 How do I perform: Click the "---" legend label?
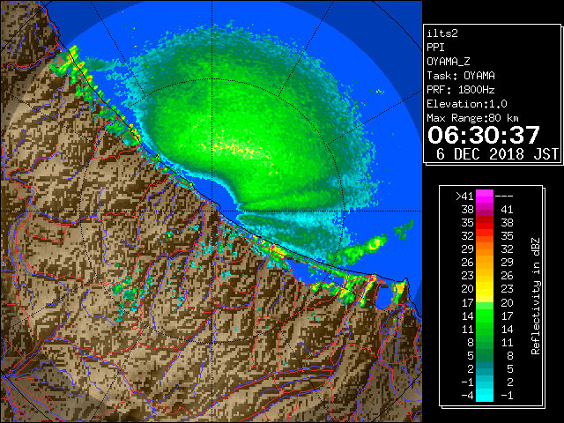pos(504,197)
